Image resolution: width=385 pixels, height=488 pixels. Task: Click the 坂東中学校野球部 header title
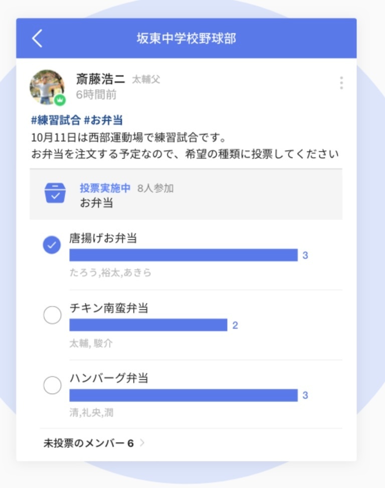186,38
